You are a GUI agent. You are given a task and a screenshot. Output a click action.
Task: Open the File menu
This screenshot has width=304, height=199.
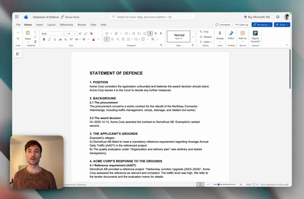pos(18,25)
